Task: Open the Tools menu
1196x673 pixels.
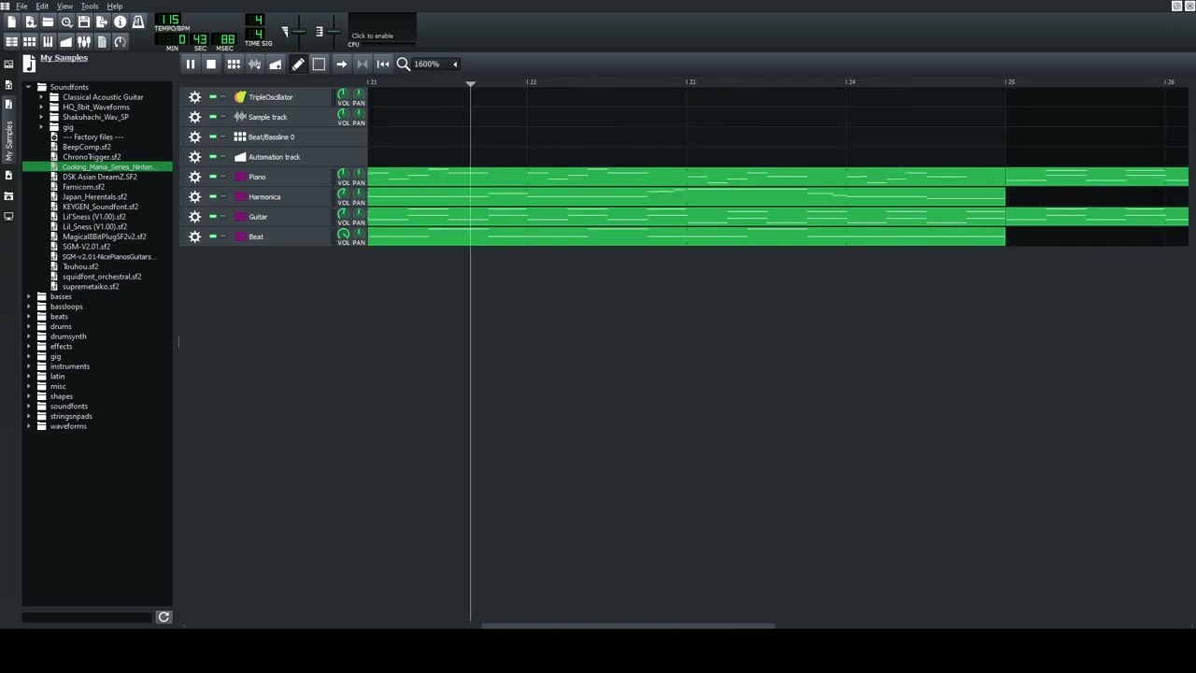Action: click(90, 7)
